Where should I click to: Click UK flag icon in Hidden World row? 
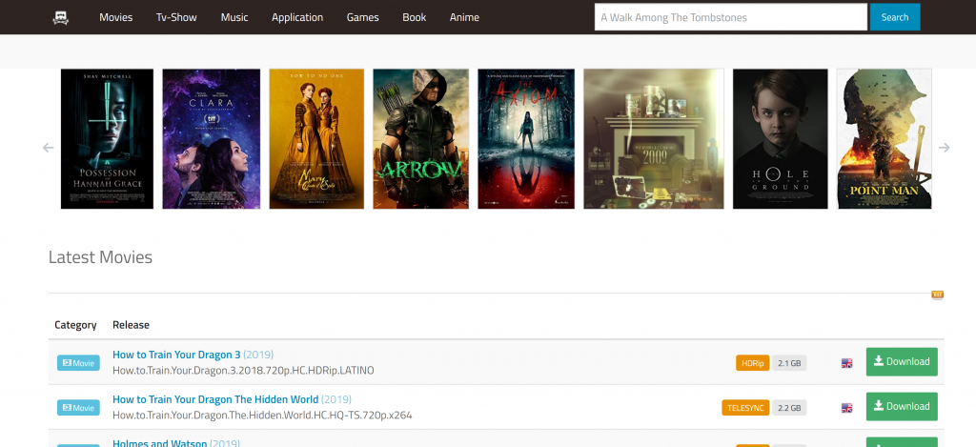(x=846, y=408)
